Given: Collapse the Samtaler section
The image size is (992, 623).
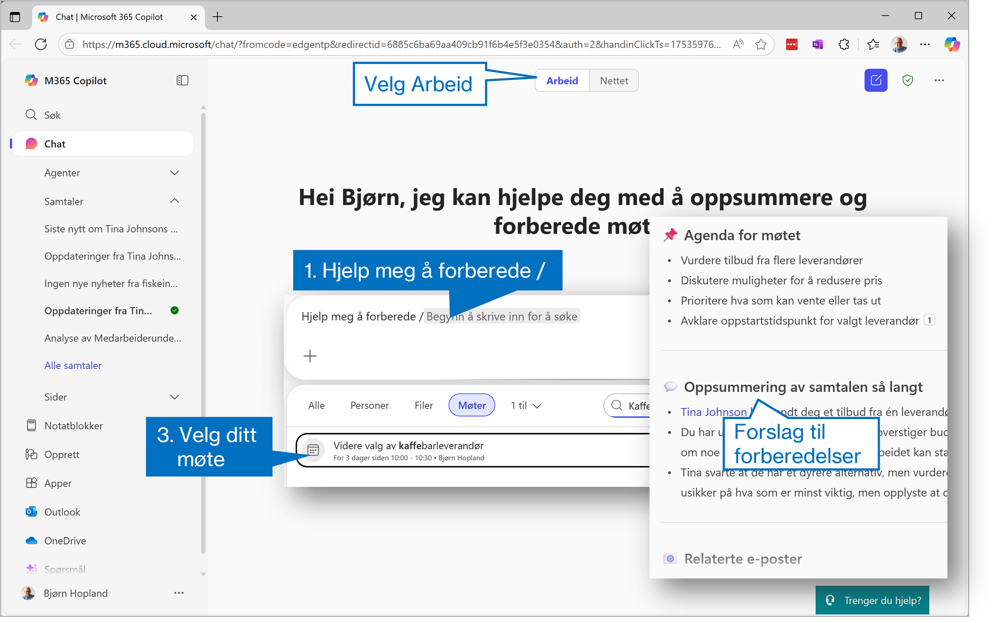Looking at the screenshot, I should [174, 201].
